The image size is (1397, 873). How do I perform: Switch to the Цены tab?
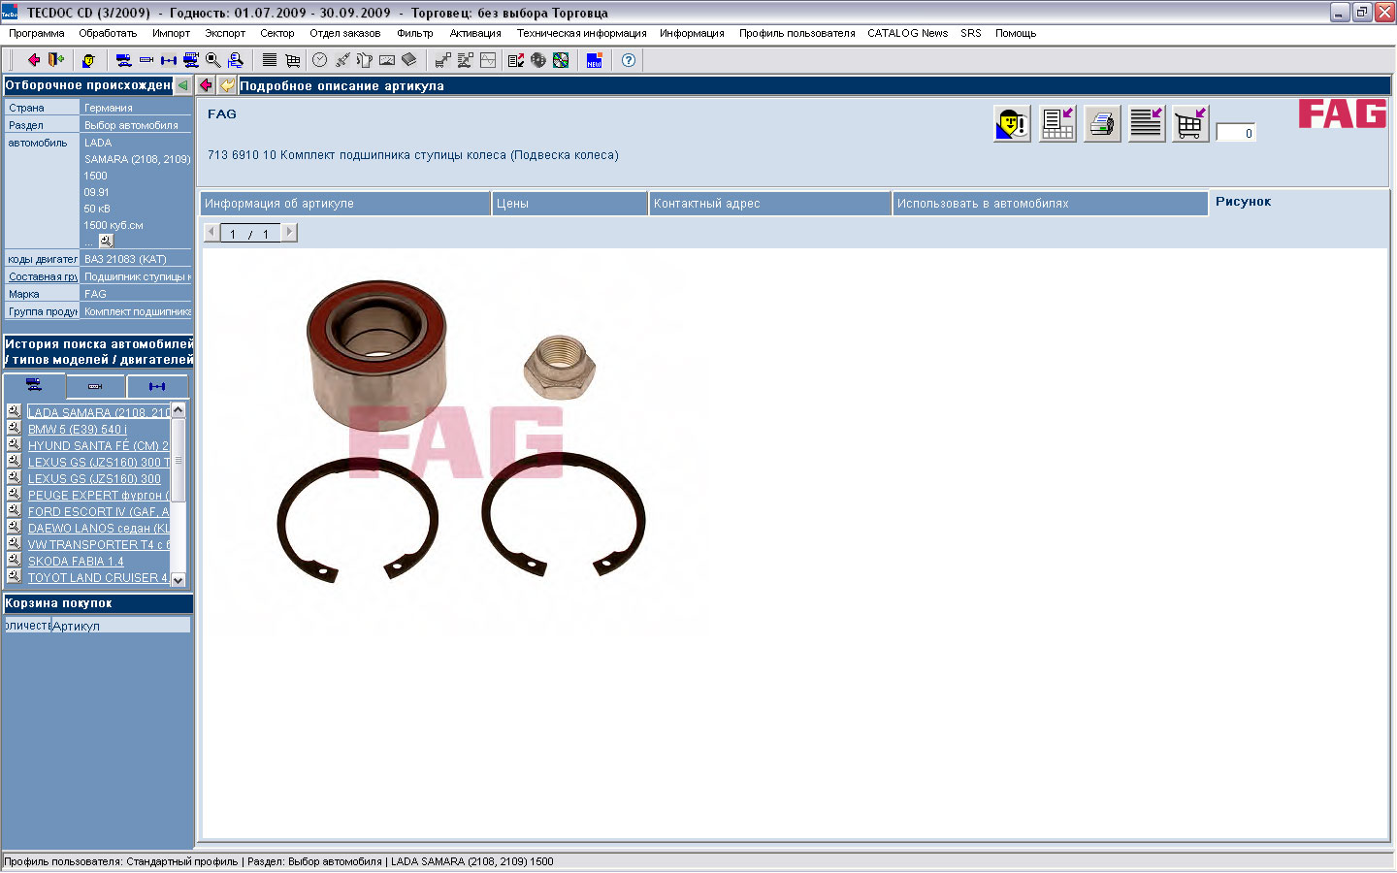(570, 204)
